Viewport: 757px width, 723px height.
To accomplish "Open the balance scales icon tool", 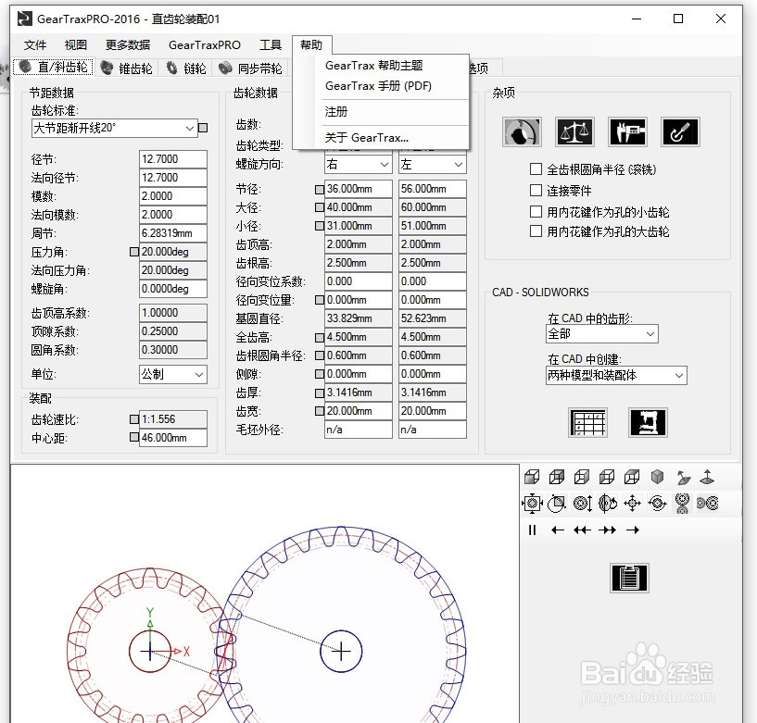I will (574, 131).
